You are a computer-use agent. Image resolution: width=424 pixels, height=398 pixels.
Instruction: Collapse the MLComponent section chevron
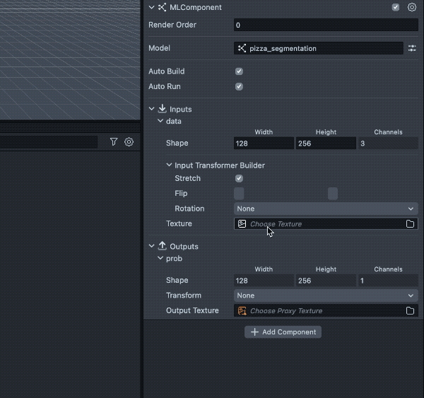(151, 7)
